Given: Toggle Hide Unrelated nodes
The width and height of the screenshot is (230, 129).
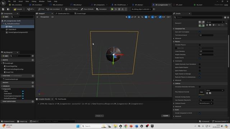Looking at the screenshot, I should click(53, 9).
